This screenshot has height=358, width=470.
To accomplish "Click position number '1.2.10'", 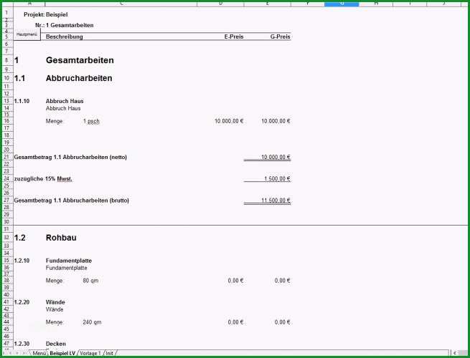I will [x=22, y=261].
